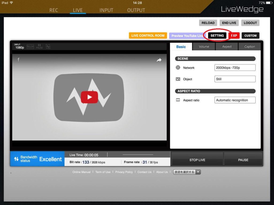Open the Caption tab
274x205 pixels.
pyautogui.click(x=250, y=46)
